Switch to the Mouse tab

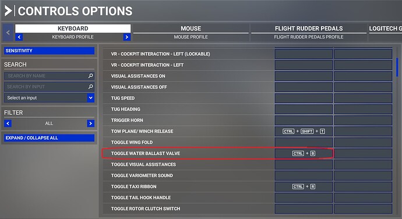pyautogui.click(x=191, y=29)
